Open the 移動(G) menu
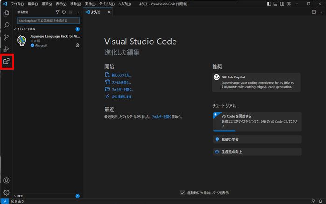 (76, 4)
